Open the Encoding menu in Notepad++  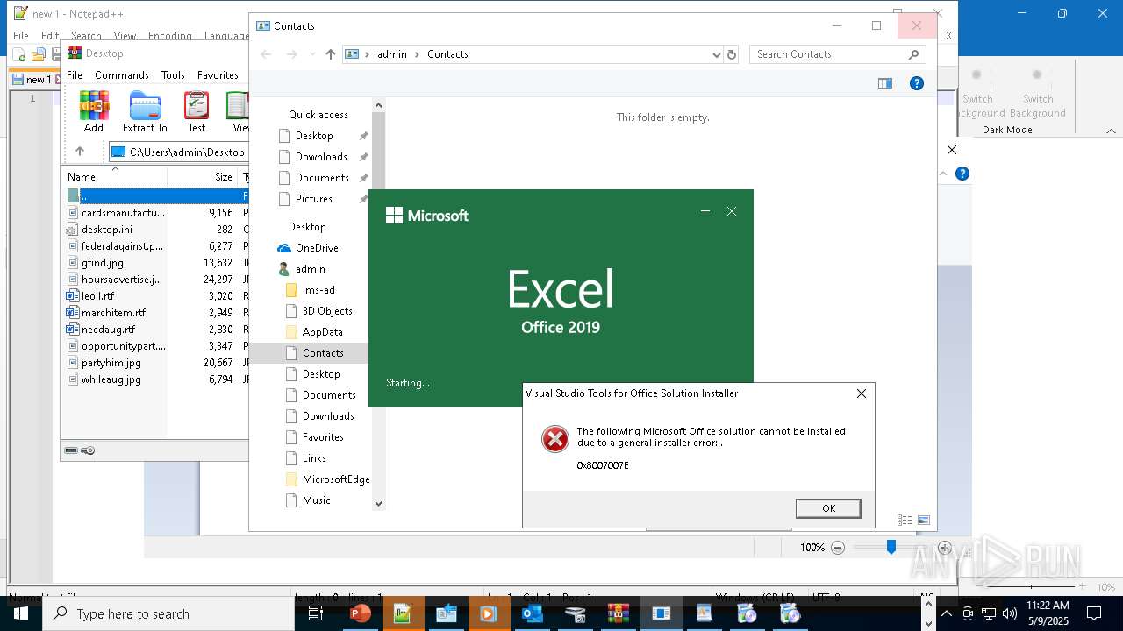click(x=169, y=36)
